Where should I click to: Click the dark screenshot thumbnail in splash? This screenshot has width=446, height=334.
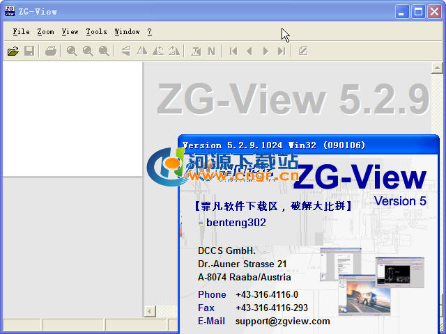click(399, 272)
